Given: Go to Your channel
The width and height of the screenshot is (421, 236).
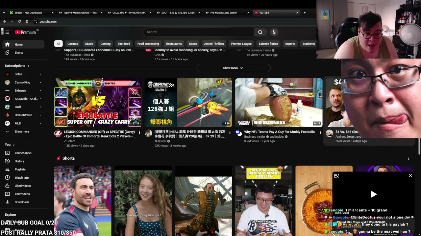Looking at the screenshot, I should (23, 153).
